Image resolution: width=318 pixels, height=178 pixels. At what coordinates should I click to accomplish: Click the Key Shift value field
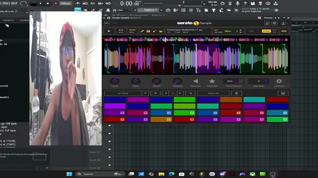coord(258,81)
